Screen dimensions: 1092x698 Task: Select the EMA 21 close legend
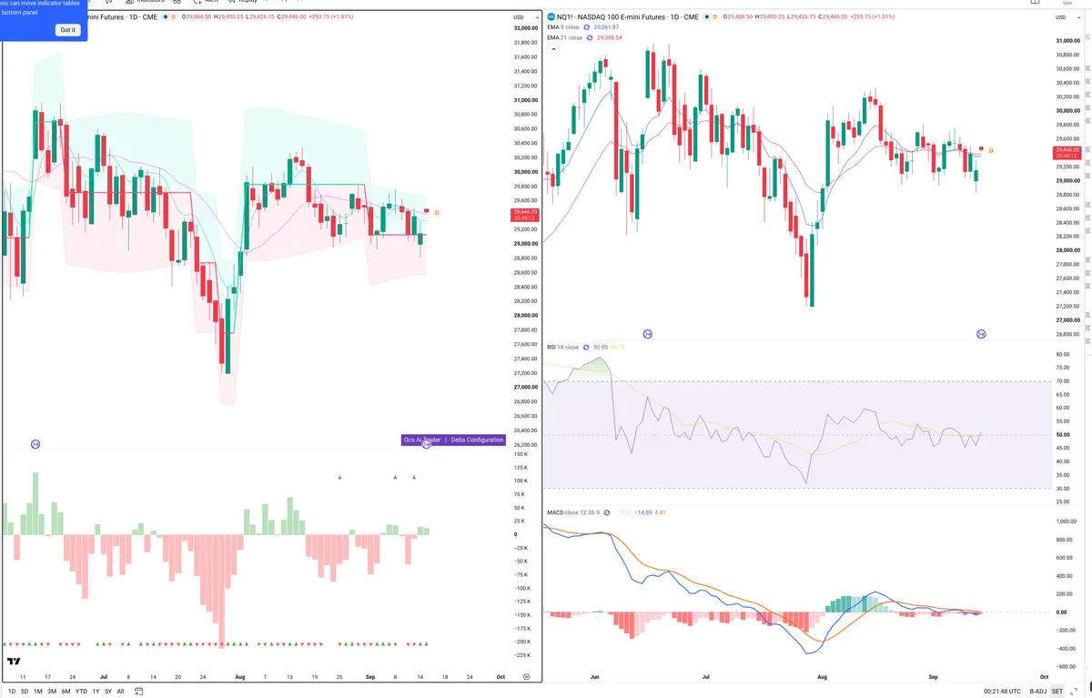[565, 37]
